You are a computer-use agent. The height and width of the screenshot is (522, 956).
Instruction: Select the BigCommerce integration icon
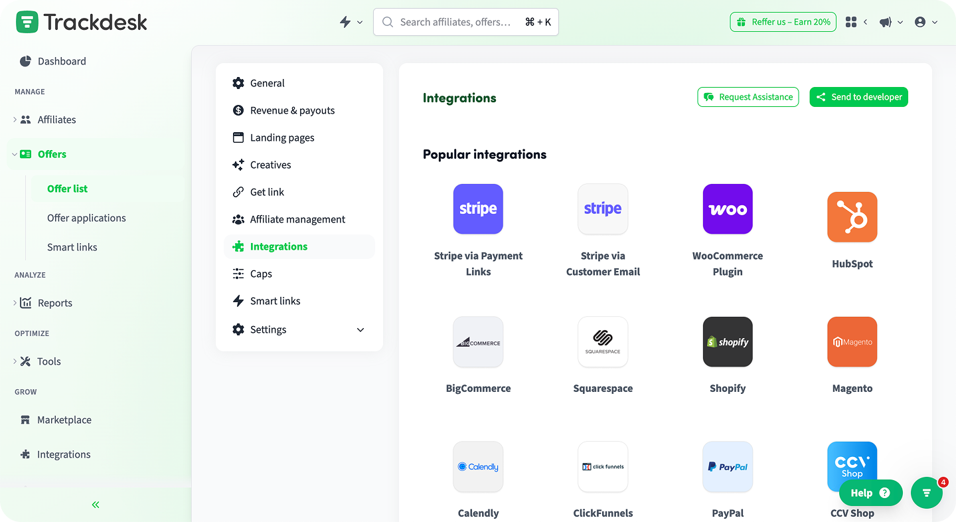point(478,341)
